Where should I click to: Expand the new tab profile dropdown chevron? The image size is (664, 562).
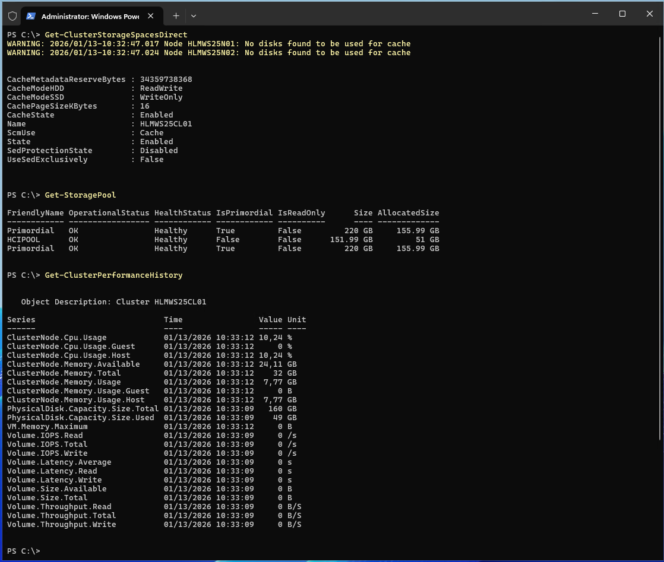coord(194,16)
